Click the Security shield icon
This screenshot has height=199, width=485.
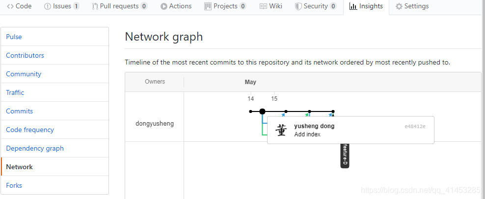(x=298, y=6)
